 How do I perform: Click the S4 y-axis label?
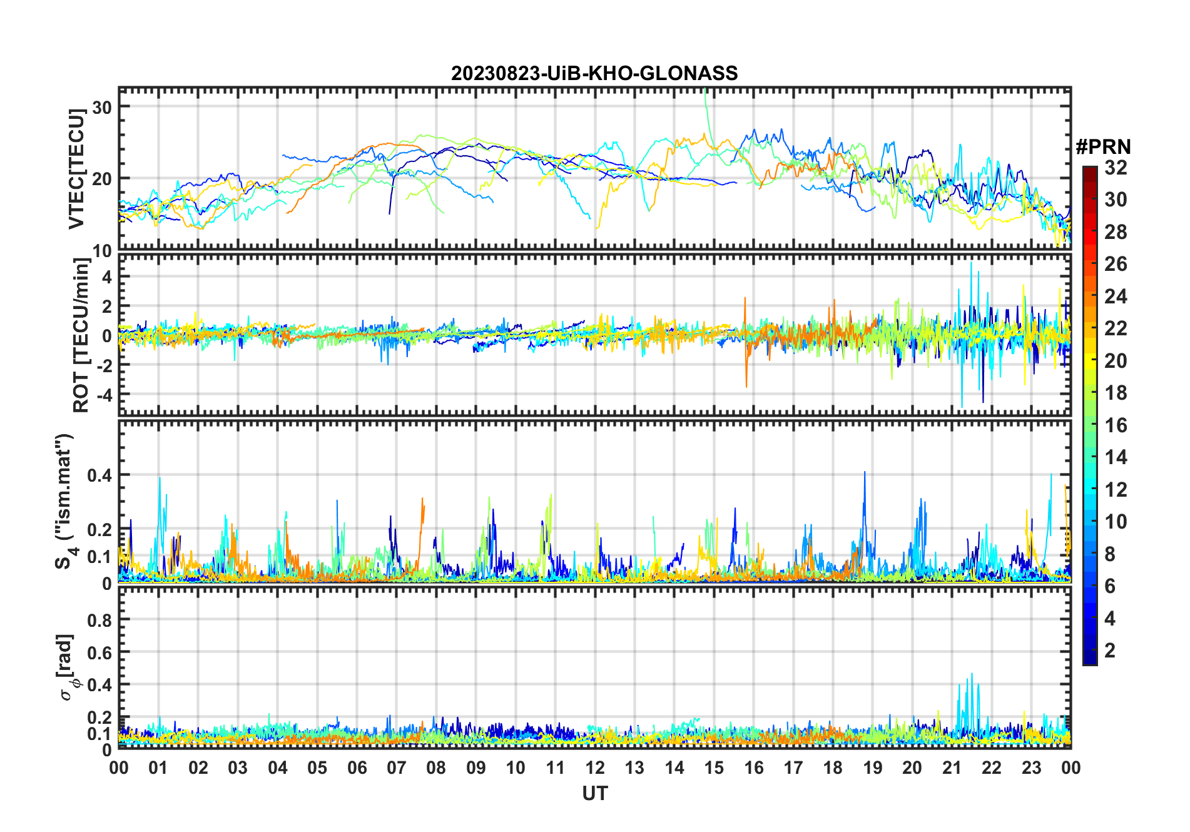64,501
